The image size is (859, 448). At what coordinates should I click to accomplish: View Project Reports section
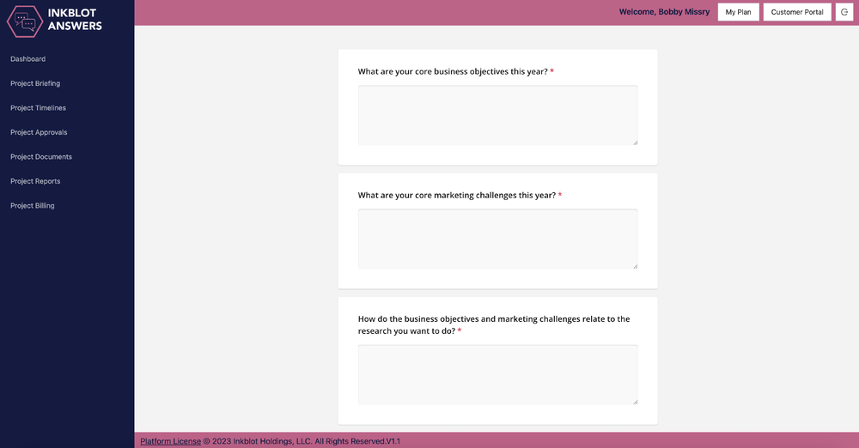(35, 181)
